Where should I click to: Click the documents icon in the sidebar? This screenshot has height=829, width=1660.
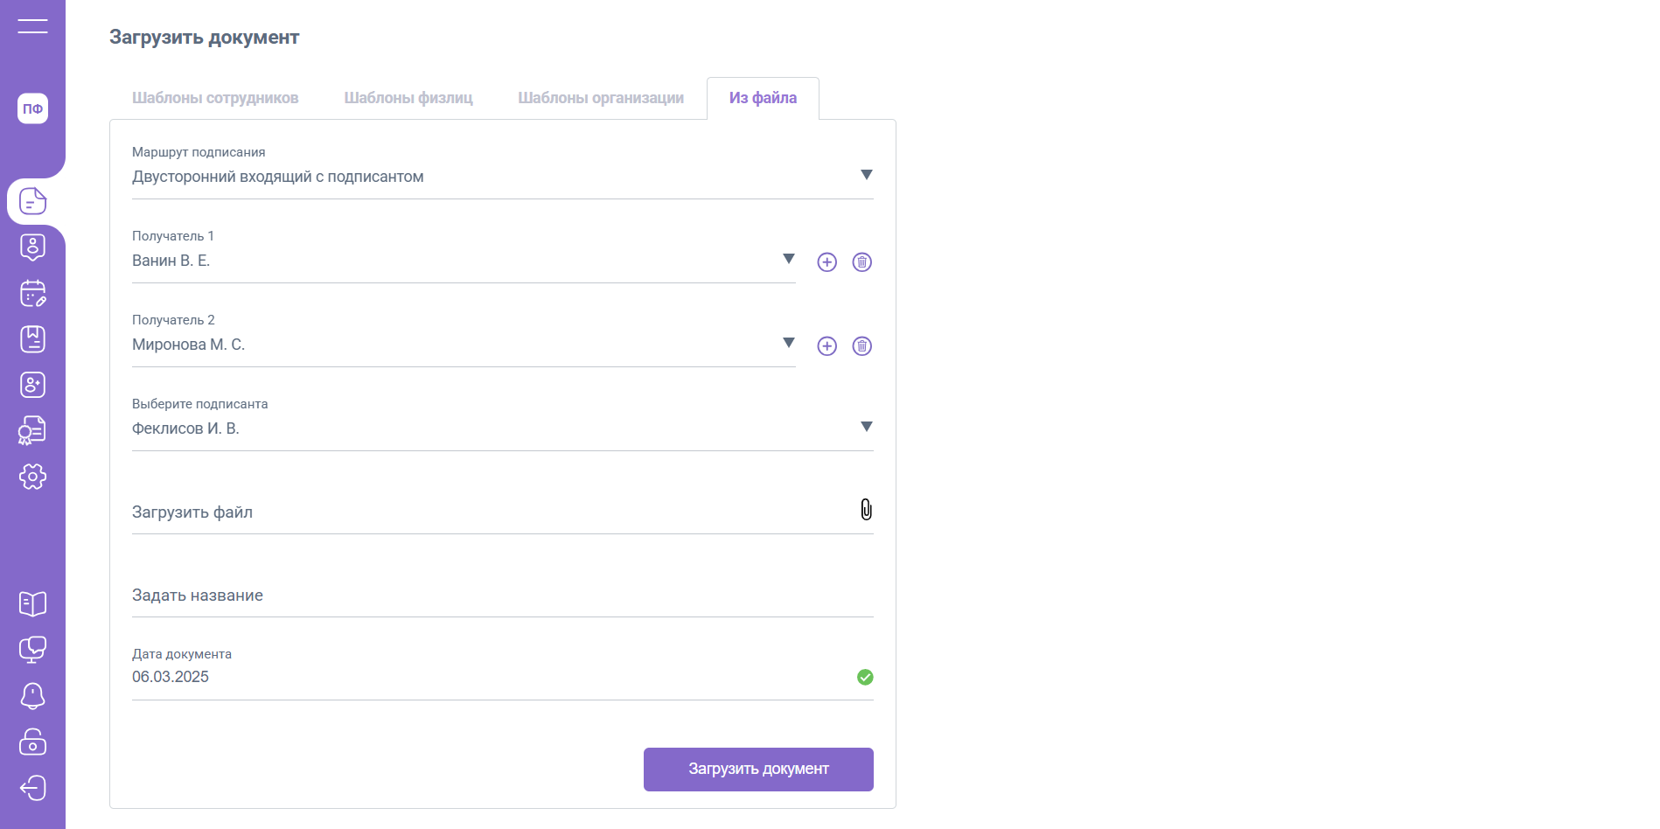coord(32,202)
